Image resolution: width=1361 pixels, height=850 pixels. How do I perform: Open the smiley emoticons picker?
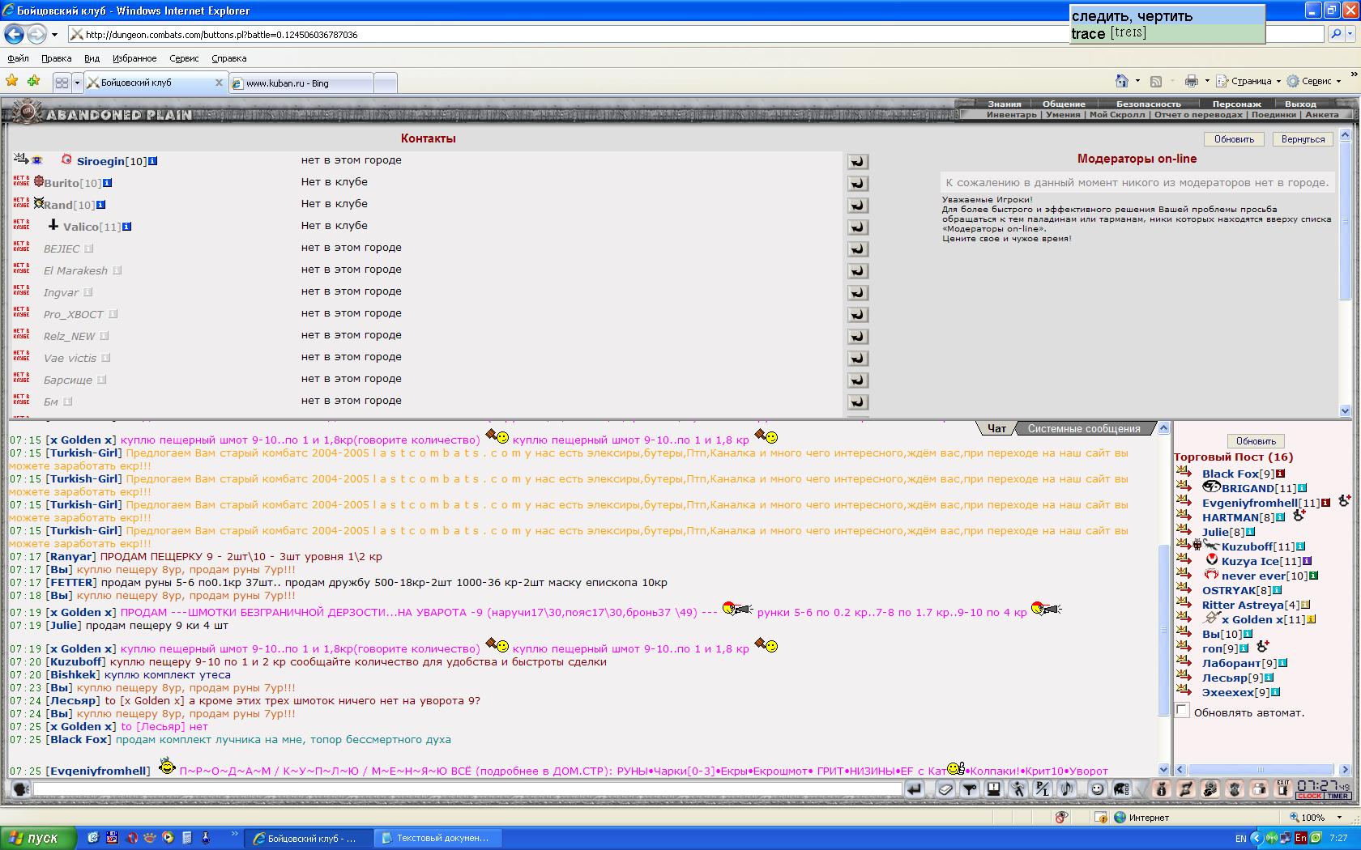pos(1097,788)
